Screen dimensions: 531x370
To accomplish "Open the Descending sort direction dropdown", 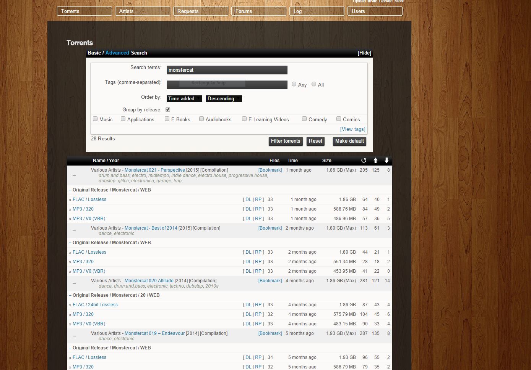I will click(x=224, y=98).
